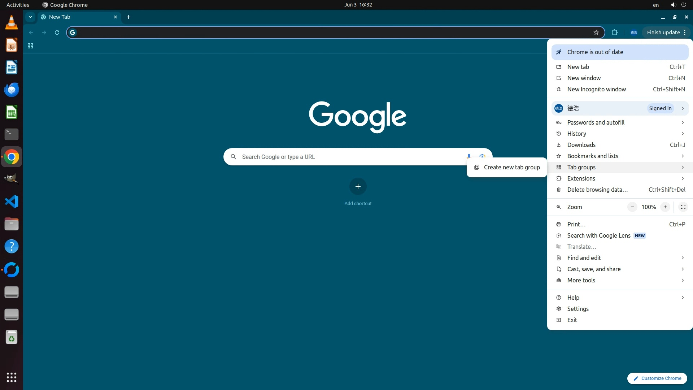Open the tab search dropdown arrow

pos(30,17)
